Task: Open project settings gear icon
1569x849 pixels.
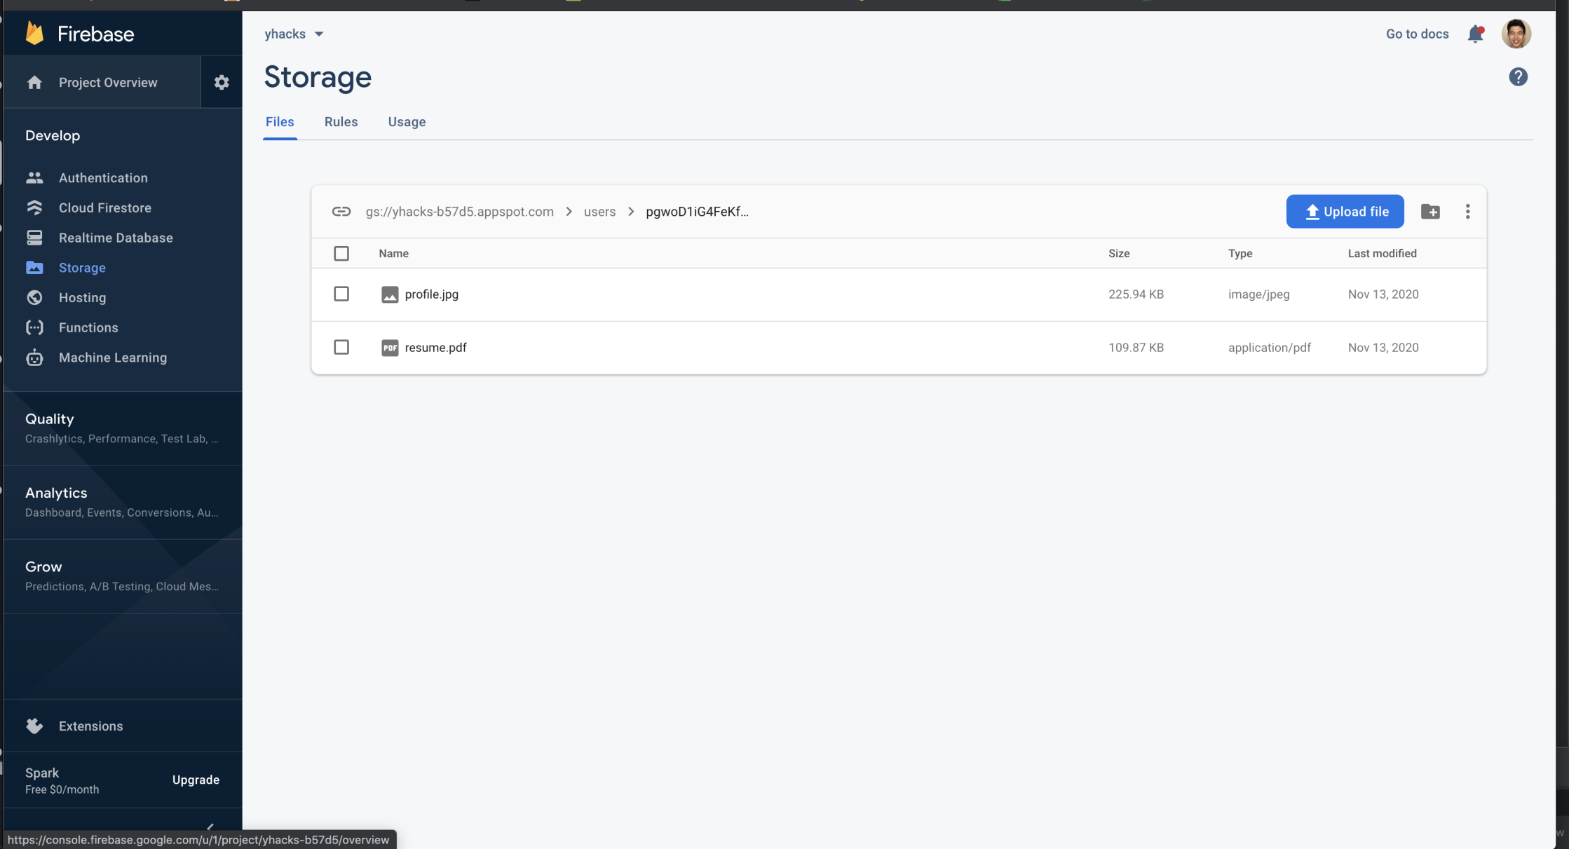Action: (222, 82)
